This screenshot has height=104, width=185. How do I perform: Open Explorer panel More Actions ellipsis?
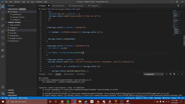click(34, 5)
